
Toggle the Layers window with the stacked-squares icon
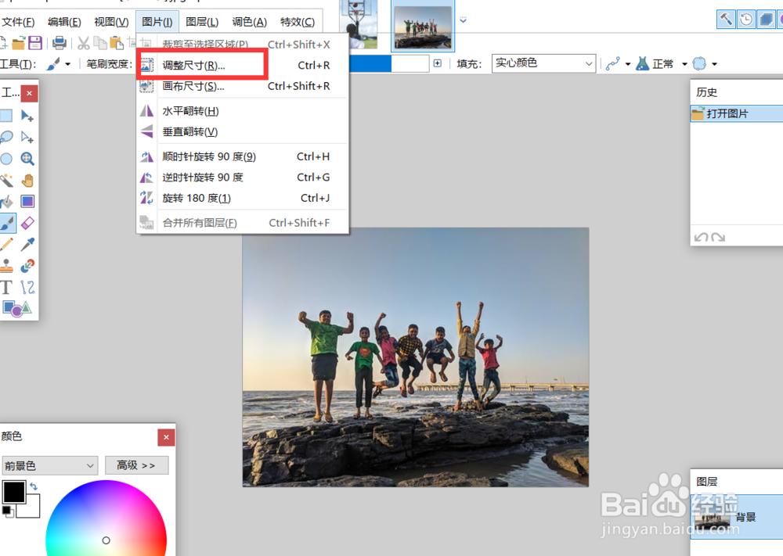click(766, 20)
